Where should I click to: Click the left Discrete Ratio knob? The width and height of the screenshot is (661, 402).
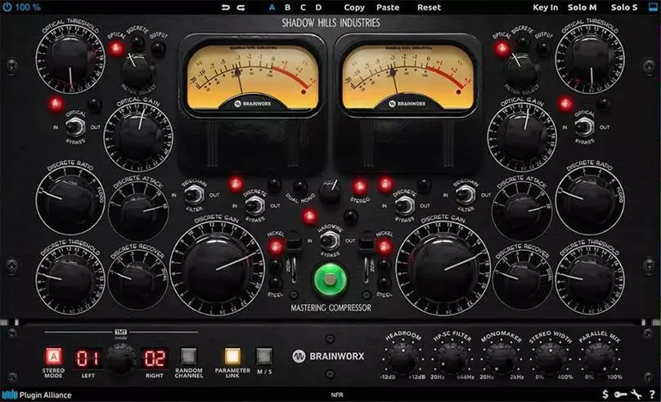pyautogui.click(x=70, y=200)
